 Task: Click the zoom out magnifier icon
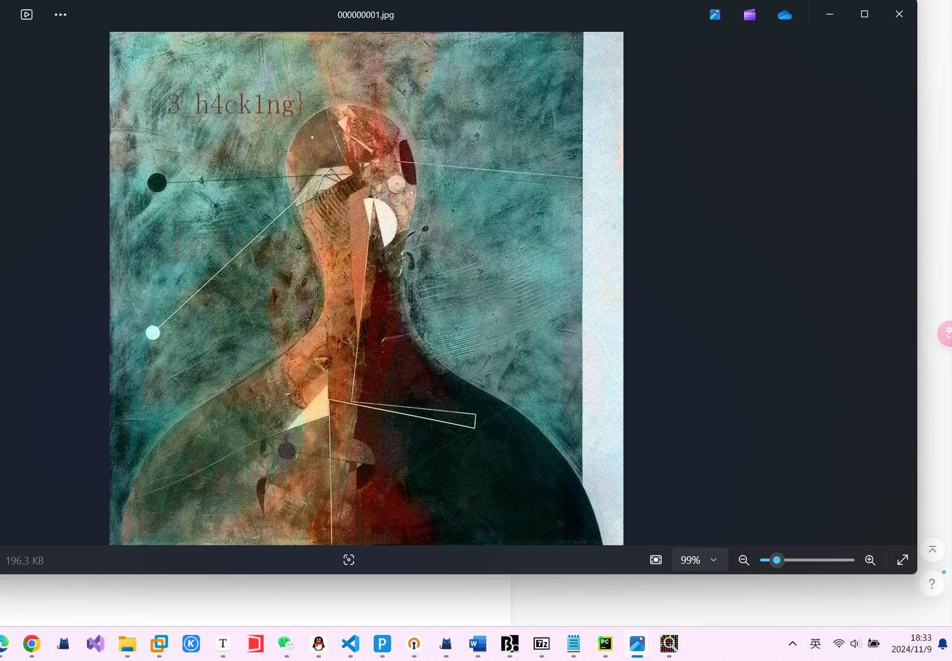744,560
